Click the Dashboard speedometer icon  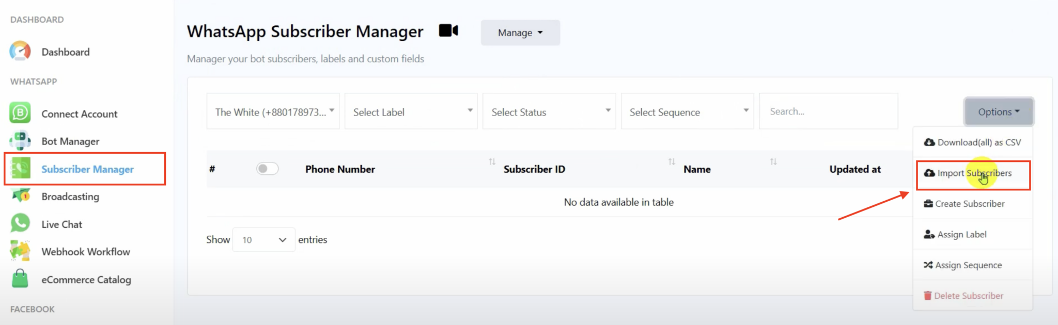coord(20,52)
